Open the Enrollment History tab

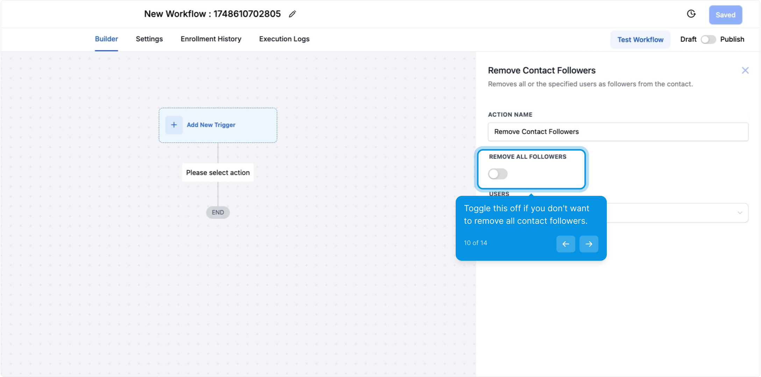tap(211, 39)
